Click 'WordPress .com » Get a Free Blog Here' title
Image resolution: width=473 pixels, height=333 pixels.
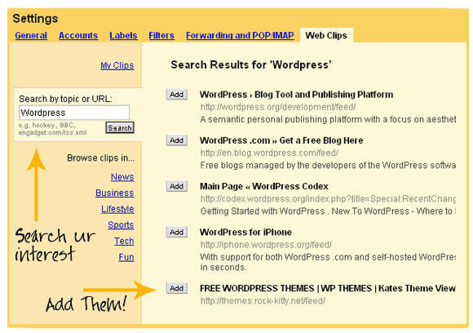pos(281,140)
